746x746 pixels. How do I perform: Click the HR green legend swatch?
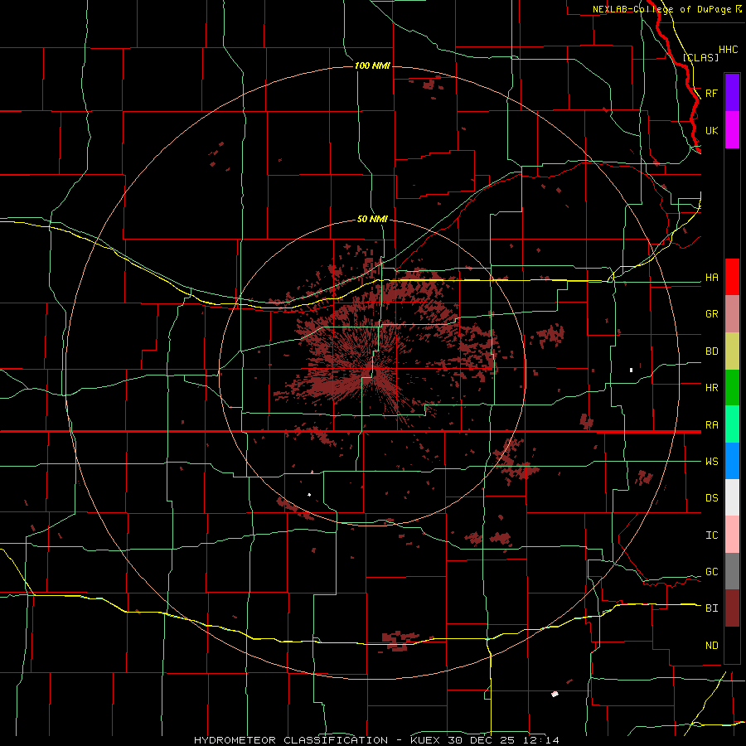(x=732, y=387)
